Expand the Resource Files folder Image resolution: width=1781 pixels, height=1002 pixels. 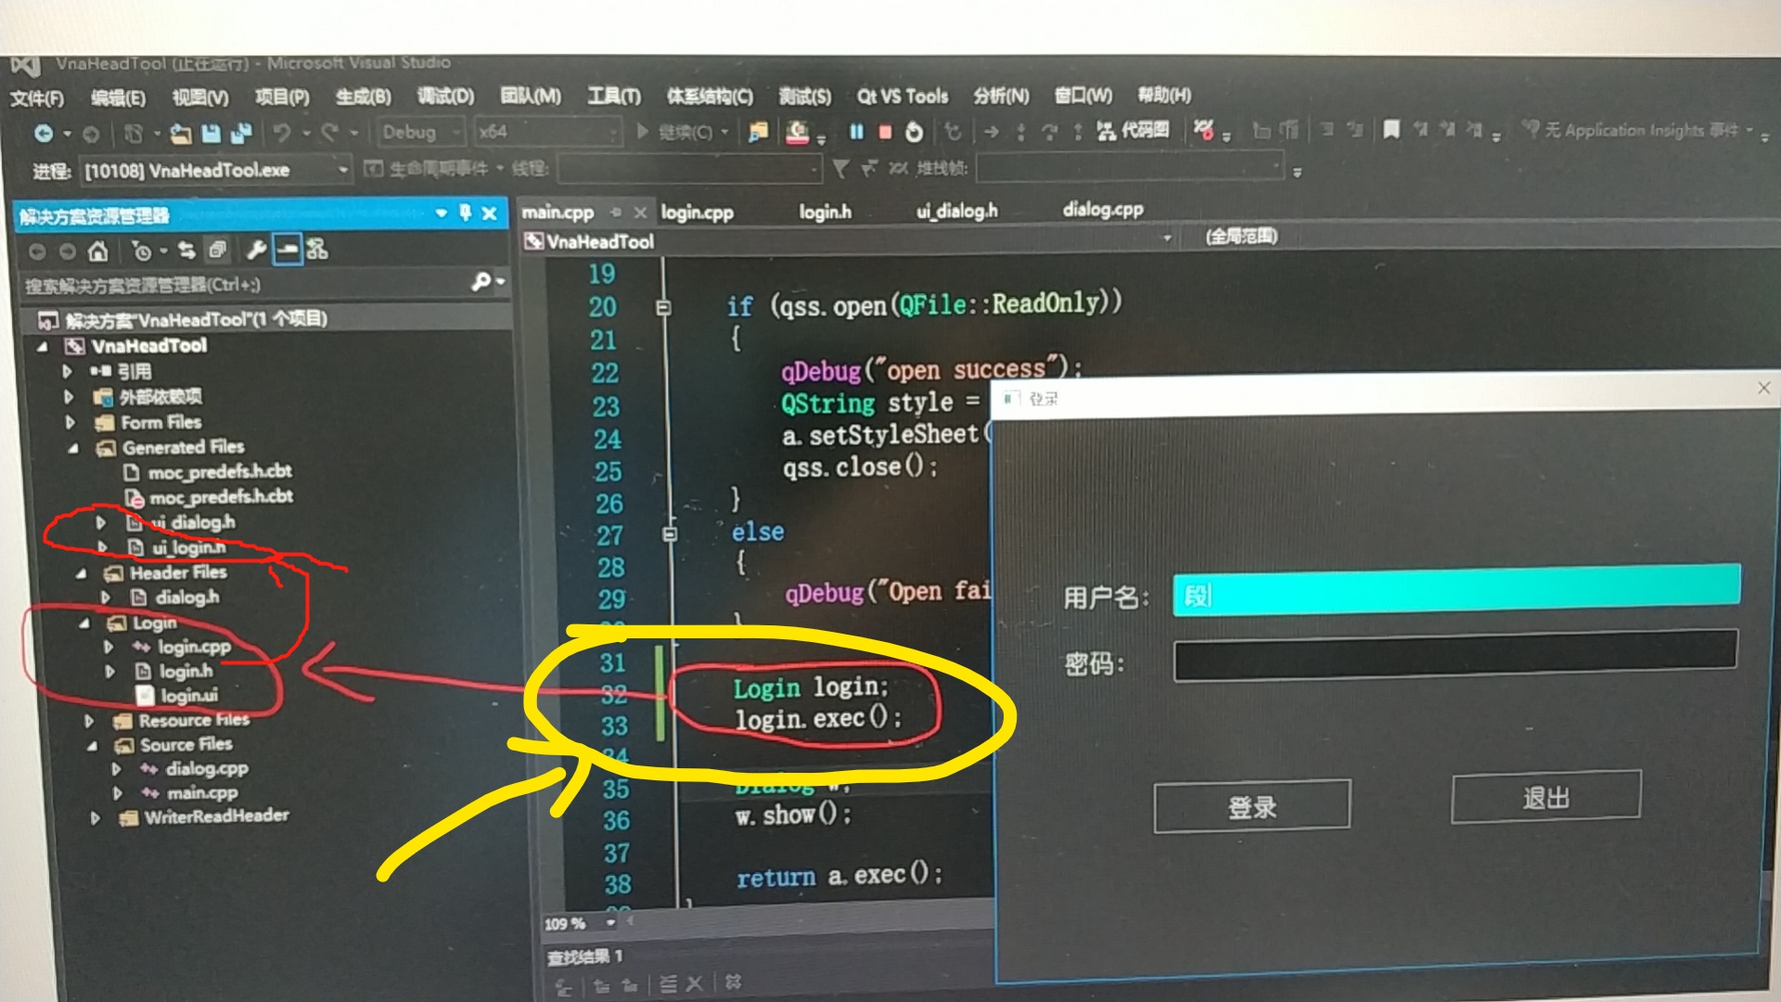tap(89, 721)
